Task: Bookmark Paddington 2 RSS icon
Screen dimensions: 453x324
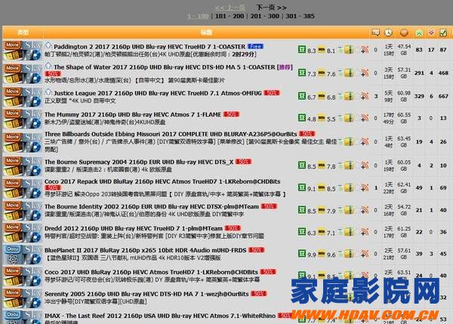Action: (x=365, y=50)
